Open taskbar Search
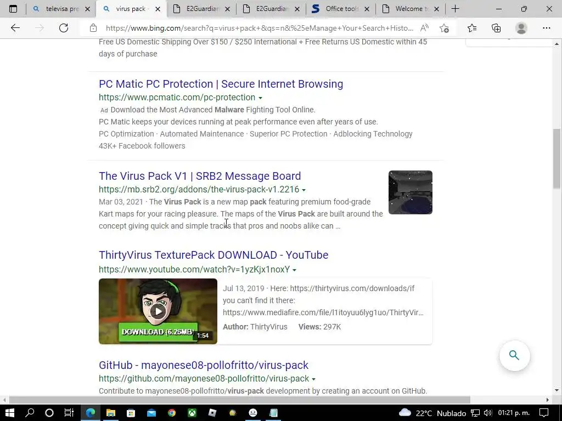Screen dimensions: 562x421 click(30, 413)
